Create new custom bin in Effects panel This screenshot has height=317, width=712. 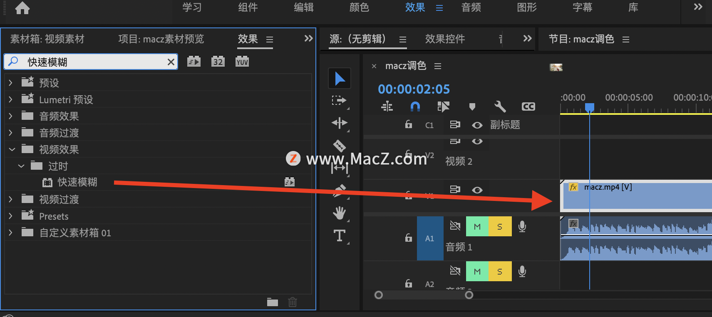tap(273, 302)
